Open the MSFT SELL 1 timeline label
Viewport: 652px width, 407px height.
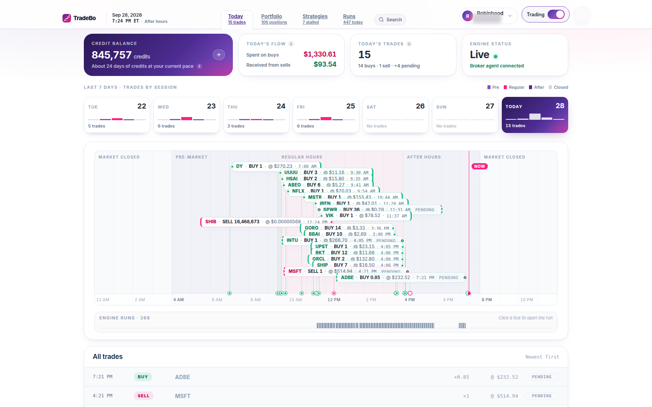(x=345, y=271)
